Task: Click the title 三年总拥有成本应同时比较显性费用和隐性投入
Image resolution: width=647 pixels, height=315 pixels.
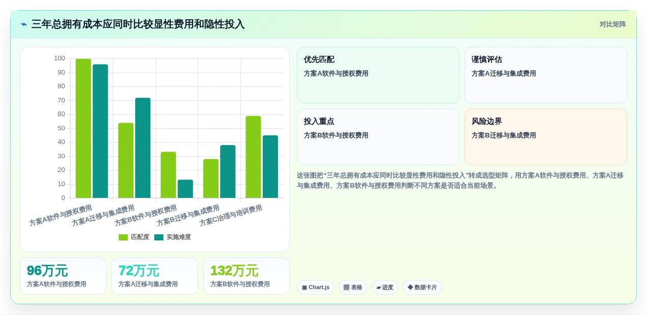Action: click(x=138, y=24)
